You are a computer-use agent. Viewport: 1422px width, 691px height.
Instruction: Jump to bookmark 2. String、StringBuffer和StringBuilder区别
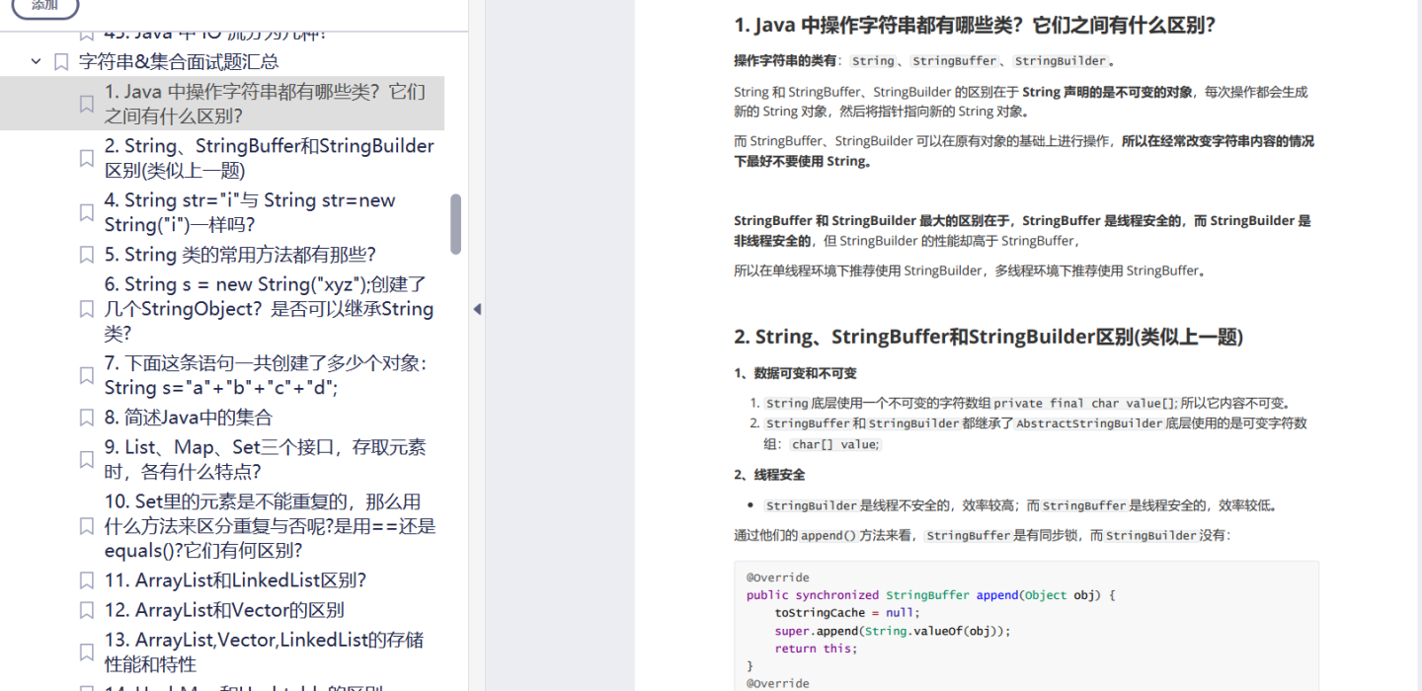[x=270, y=158]
